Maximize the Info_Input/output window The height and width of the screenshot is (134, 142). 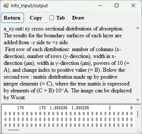click(x=117, y=5)
